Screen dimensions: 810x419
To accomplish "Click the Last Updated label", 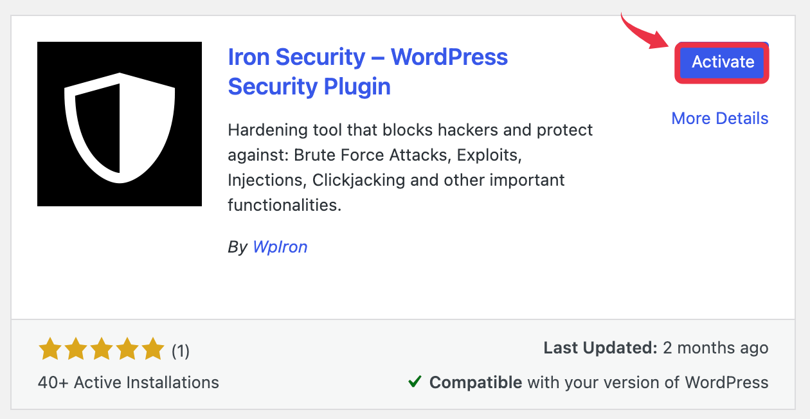I will tap(600, 348).
